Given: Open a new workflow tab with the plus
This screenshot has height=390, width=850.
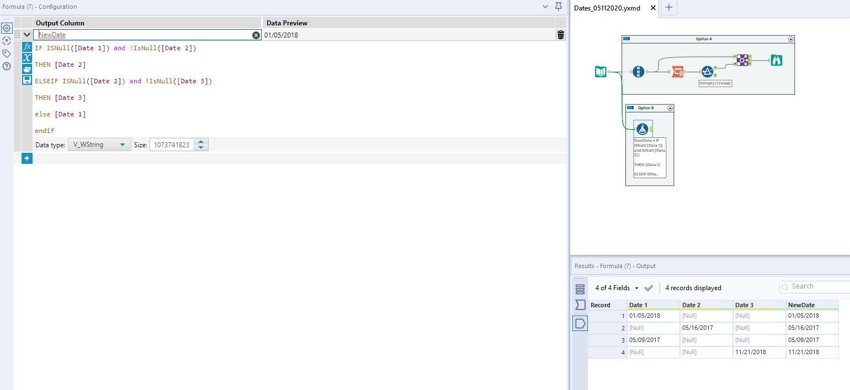Looking at the screenshot, I should point(668,8).
